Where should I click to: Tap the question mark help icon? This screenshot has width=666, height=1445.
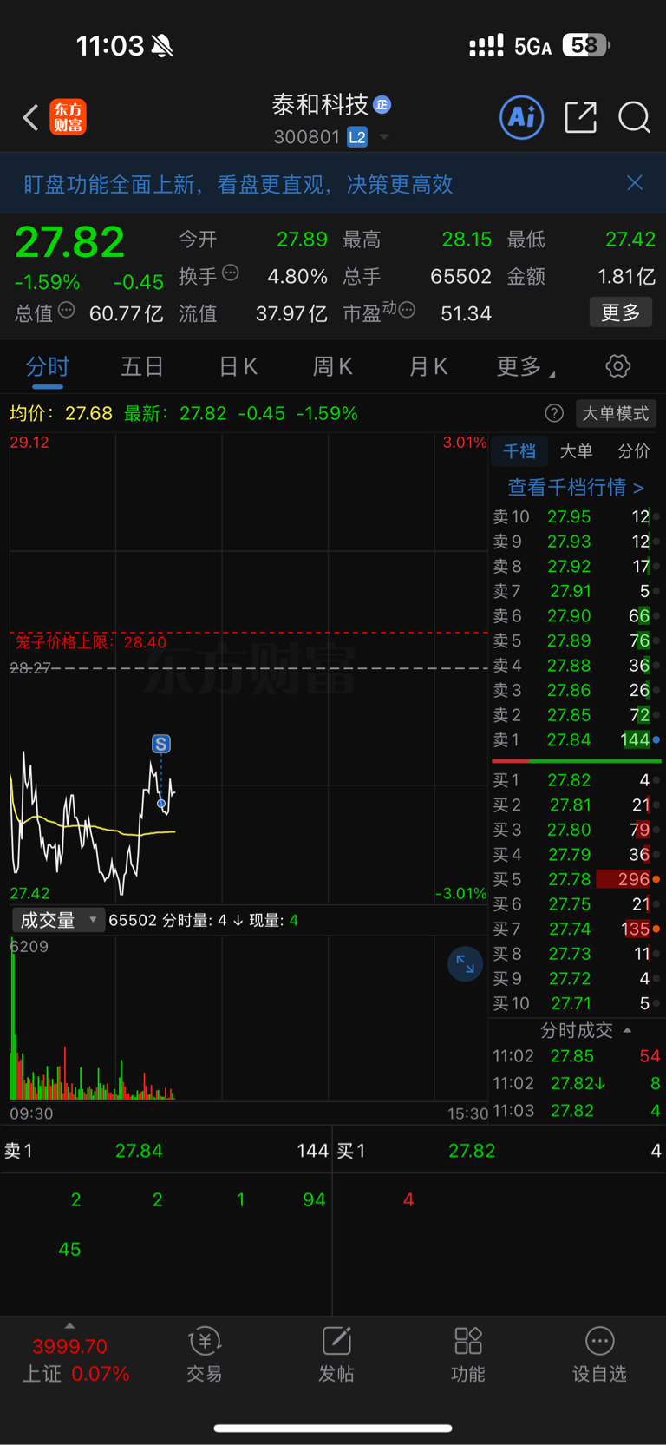coord(554,413)
